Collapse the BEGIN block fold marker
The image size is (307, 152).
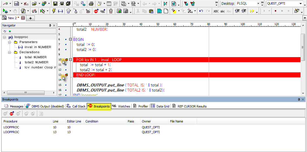71,39
